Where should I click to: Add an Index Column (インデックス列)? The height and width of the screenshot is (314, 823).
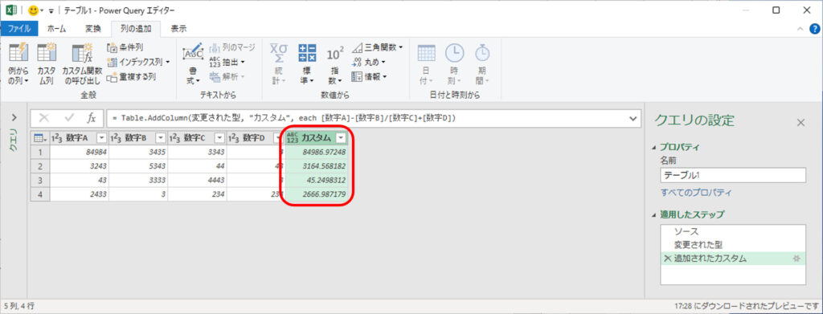coord(138,63)
